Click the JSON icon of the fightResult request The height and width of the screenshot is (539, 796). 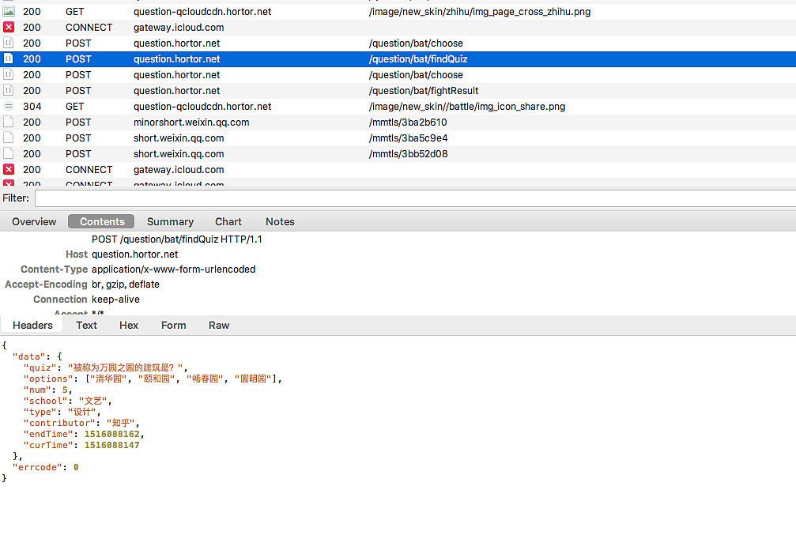(x=9, y=91)
